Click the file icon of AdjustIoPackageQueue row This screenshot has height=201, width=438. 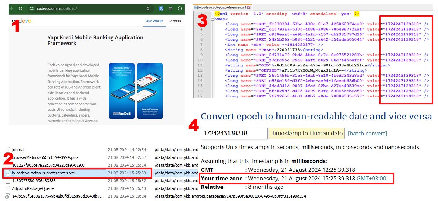pos(7,189)
